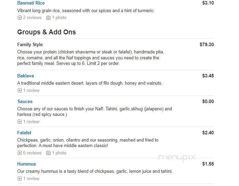The height and width of the screenshot is (186, 239).
Task: View the 2 reviews for Basmati Rice
Action: [32, 18]
